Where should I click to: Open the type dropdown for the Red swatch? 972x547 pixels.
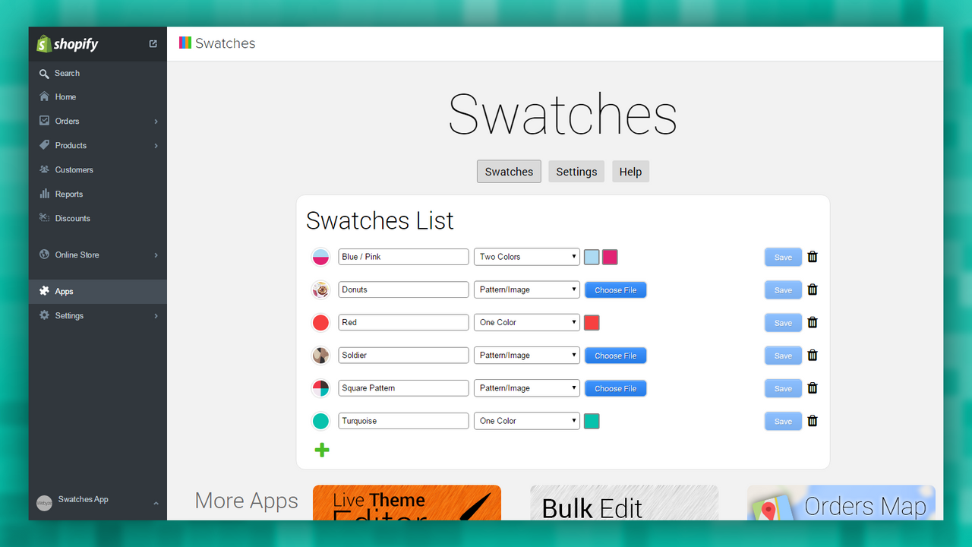coord(526,322)
